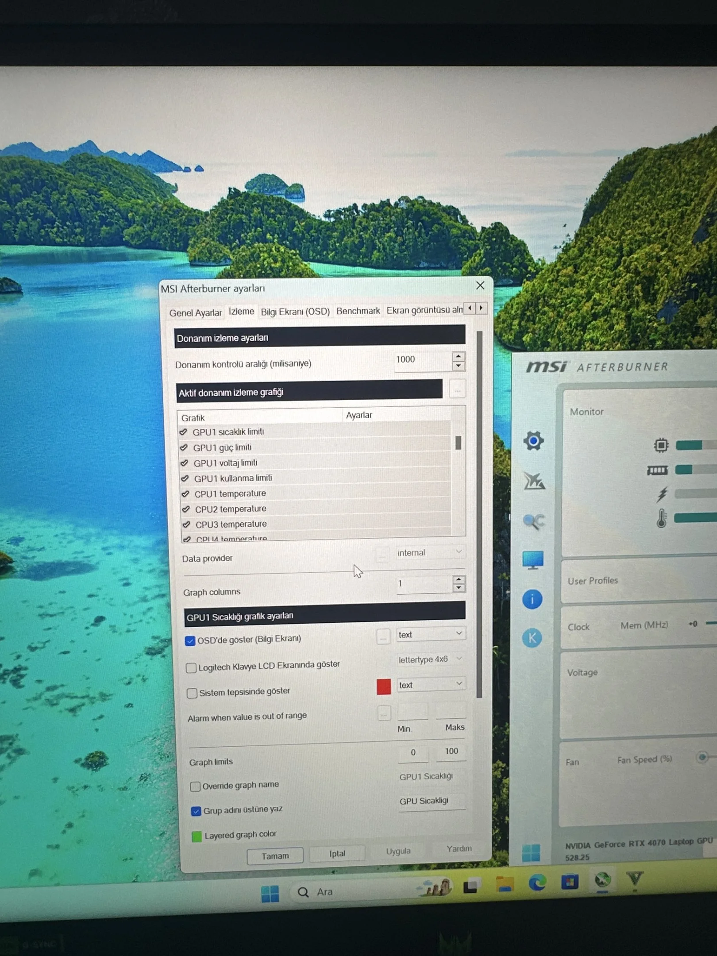Screen dimensions: 717x956
Task: Toggle the GPU1 sıcaklık limiti graph checkmark
Action: point(183,432)
